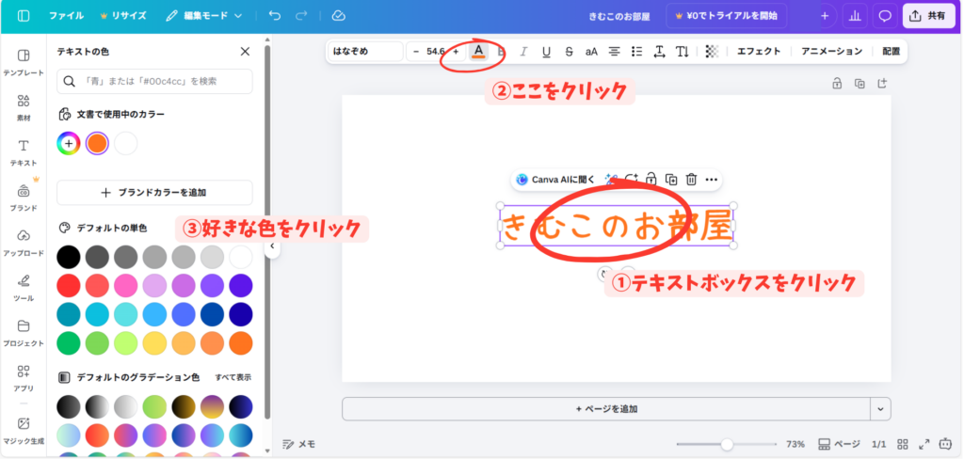Choose the pink default color swatch

coord(126,286)
